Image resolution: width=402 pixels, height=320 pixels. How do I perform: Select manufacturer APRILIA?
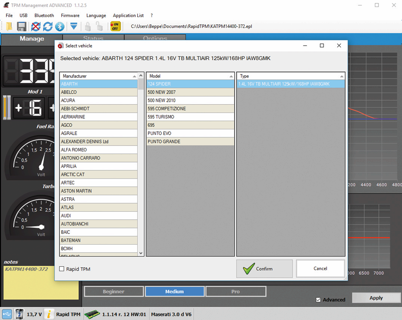98,166
